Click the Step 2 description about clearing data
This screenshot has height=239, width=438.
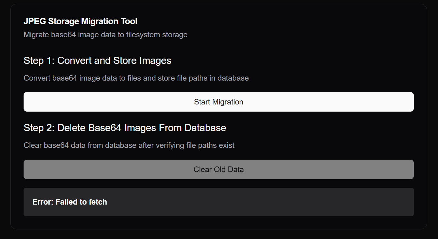pyautogui.click(x=129, y=145)
